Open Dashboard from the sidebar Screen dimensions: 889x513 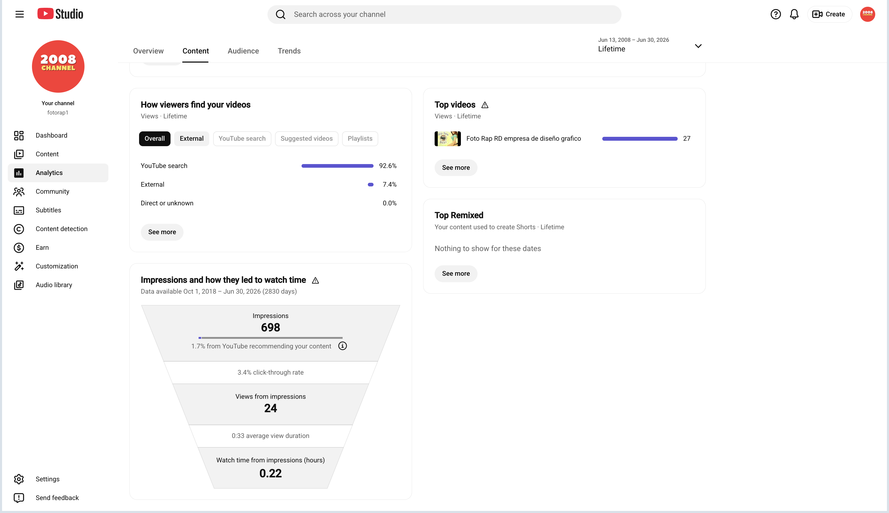pyautogui.click(x=58, y=135)
